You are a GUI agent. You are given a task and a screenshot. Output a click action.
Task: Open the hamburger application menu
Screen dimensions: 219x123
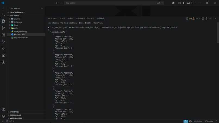point(3,8)
